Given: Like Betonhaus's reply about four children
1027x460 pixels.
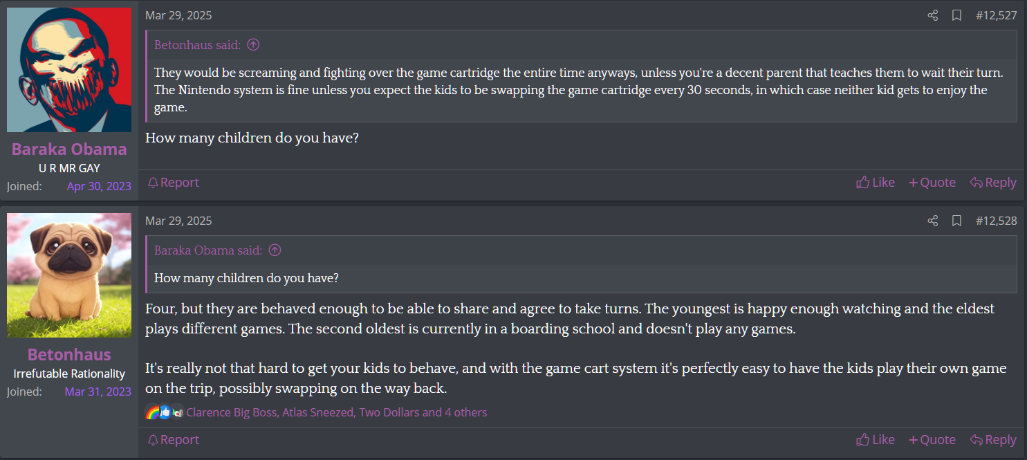Looking at the screenshot, I should tap(876, 440).
